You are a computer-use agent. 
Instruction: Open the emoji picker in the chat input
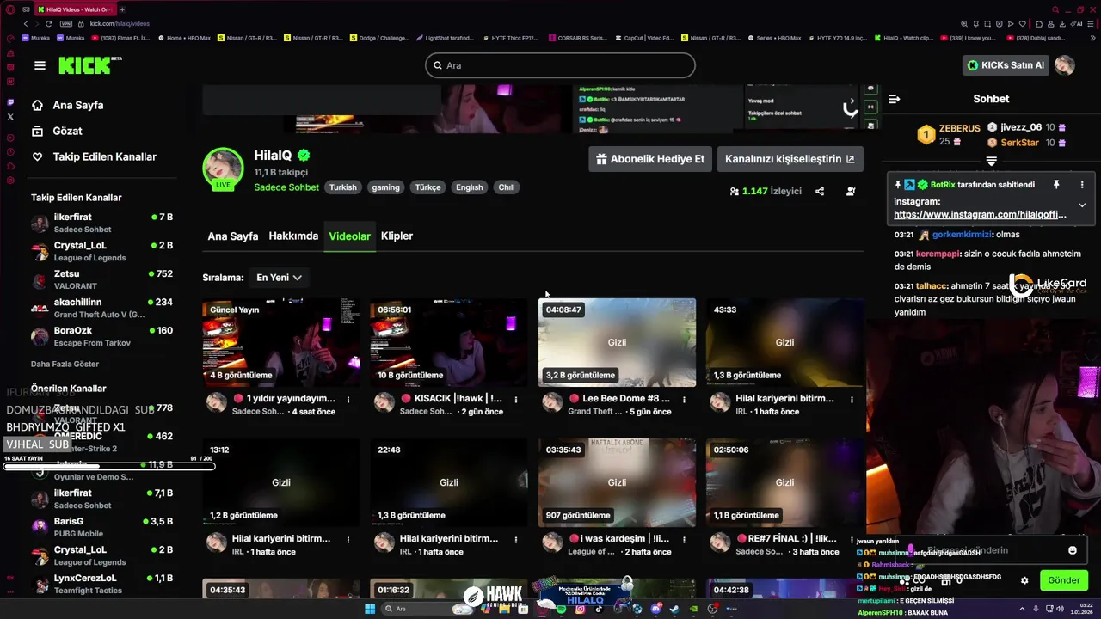tap(1073, 550)
